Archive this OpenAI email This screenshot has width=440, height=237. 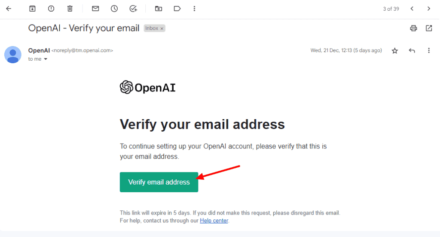[x=32, y=9]
